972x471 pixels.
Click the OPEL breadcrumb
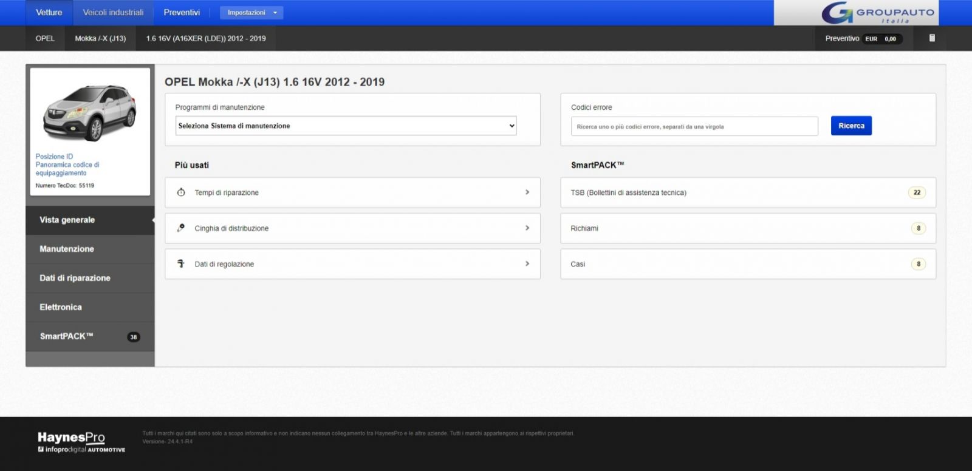coord(45,38)
